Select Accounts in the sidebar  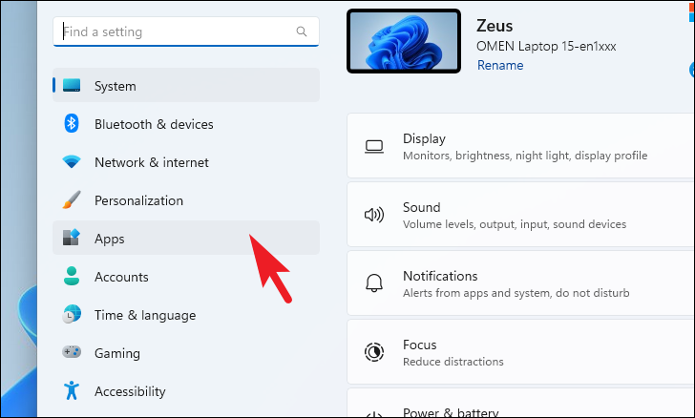coord(186,276)
